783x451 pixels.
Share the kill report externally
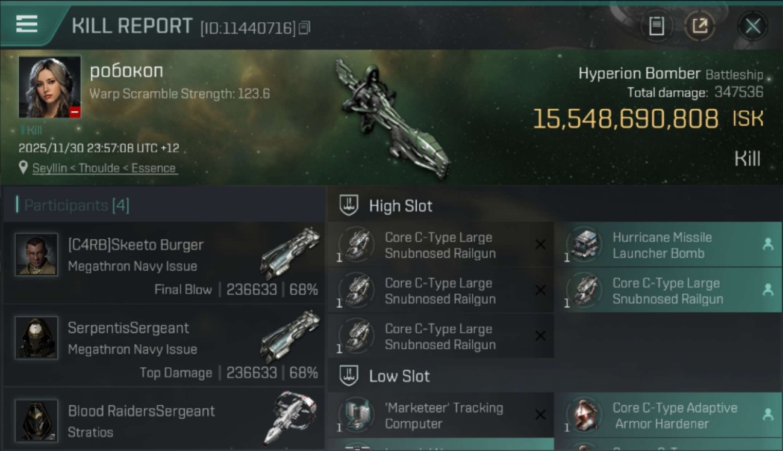pyautogui.click(x=700, y=26)
